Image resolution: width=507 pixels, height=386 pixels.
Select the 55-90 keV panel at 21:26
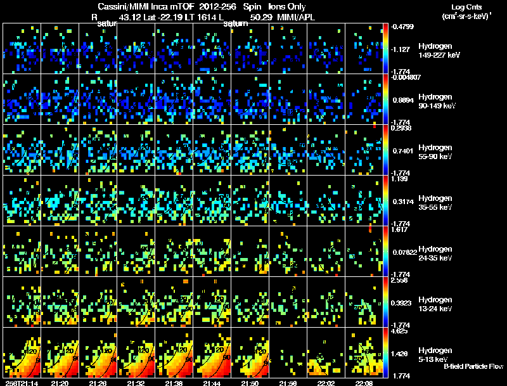[98, 150]
